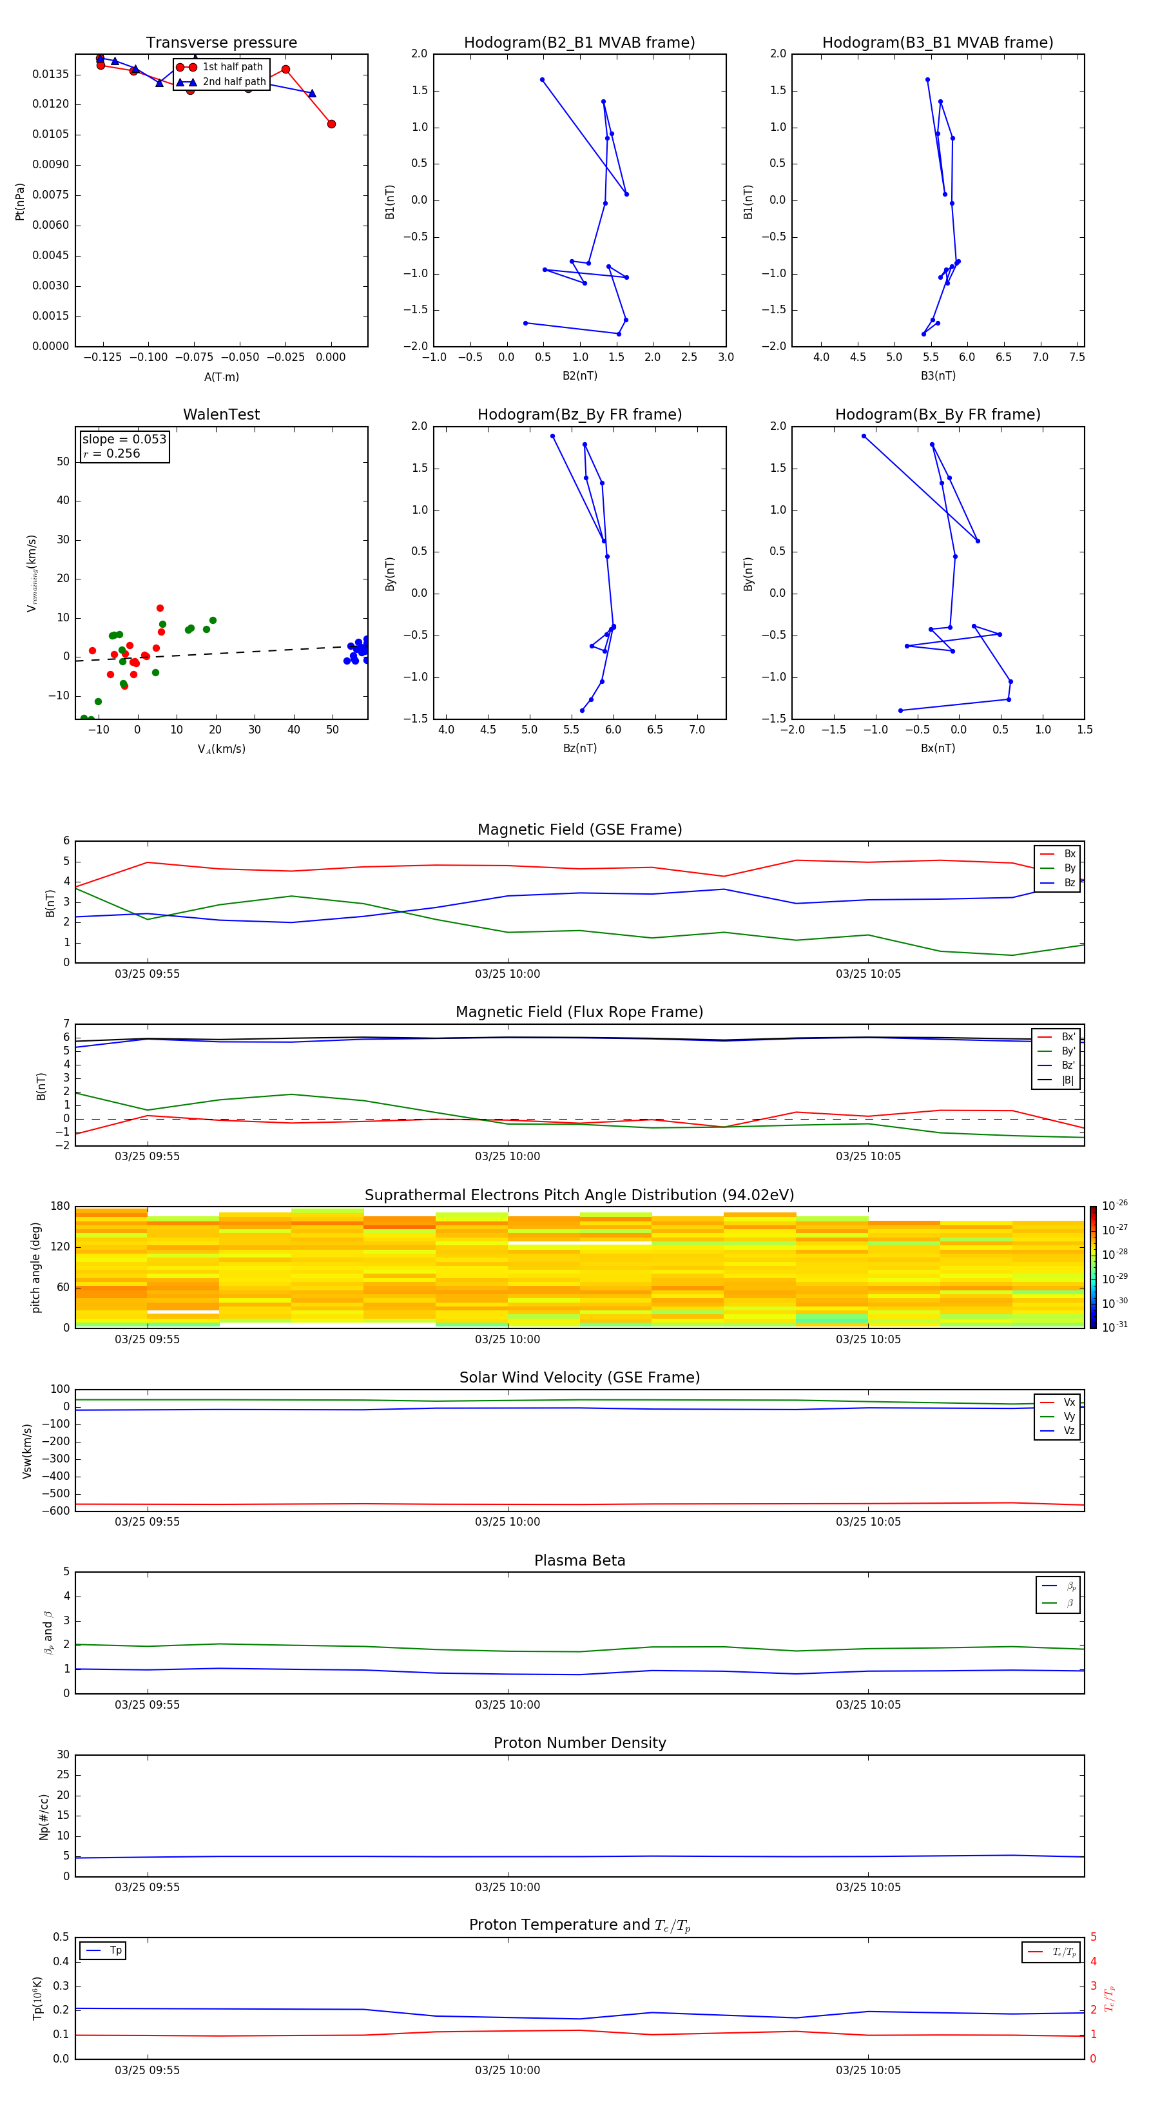
Task: Select the '1st half path' legend entry
Action: coord(220,67)
